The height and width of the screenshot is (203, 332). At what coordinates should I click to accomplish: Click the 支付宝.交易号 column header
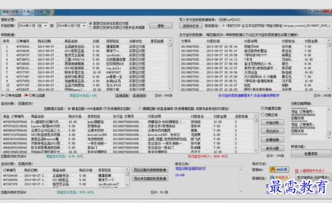coord(123,117)
